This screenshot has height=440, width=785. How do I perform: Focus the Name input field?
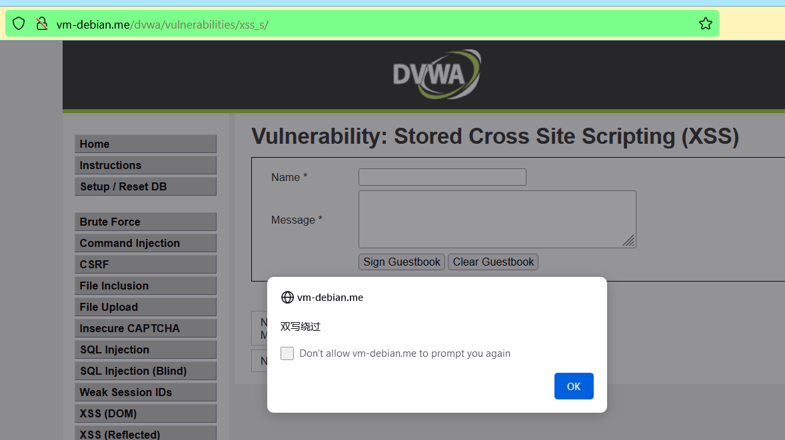point(442,177)
